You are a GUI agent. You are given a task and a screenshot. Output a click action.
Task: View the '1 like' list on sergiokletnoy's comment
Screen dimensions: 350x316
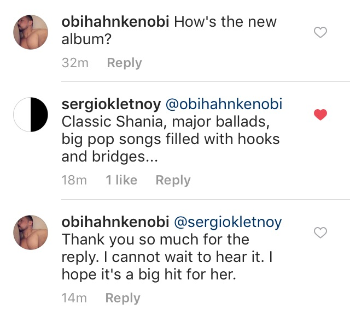pos(121,180)
